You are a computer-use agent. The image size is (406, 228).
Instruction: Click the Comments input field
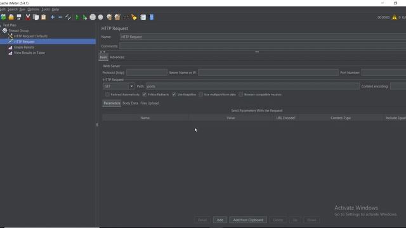pos(263,46)
